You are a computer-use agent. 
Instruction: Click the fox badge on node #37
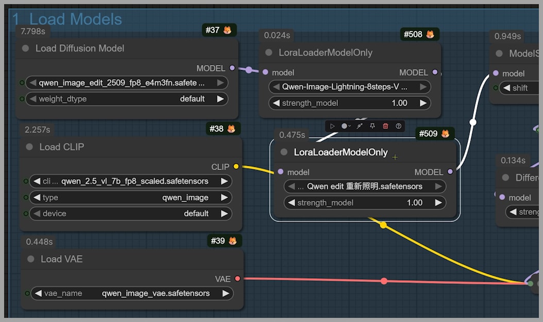point(227,30)
